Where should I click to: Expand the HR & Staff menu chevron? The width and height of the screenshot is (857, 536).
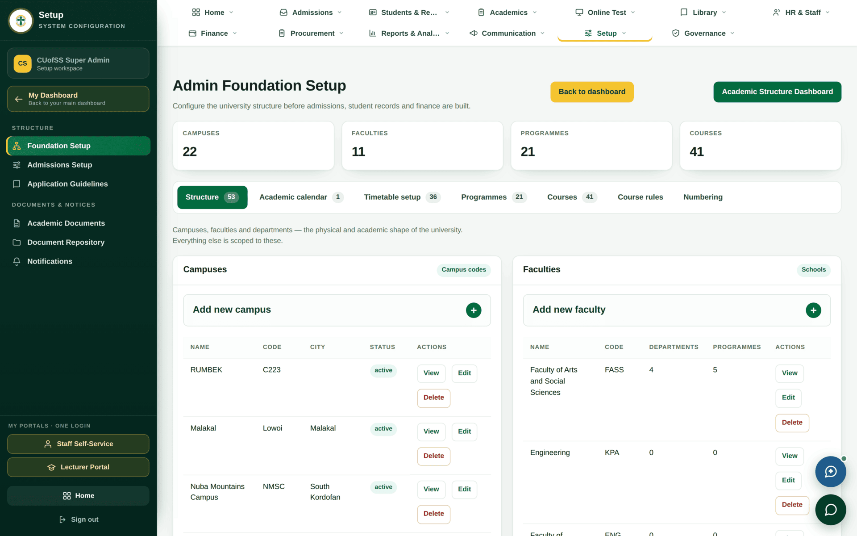click(x=828, y=13)
